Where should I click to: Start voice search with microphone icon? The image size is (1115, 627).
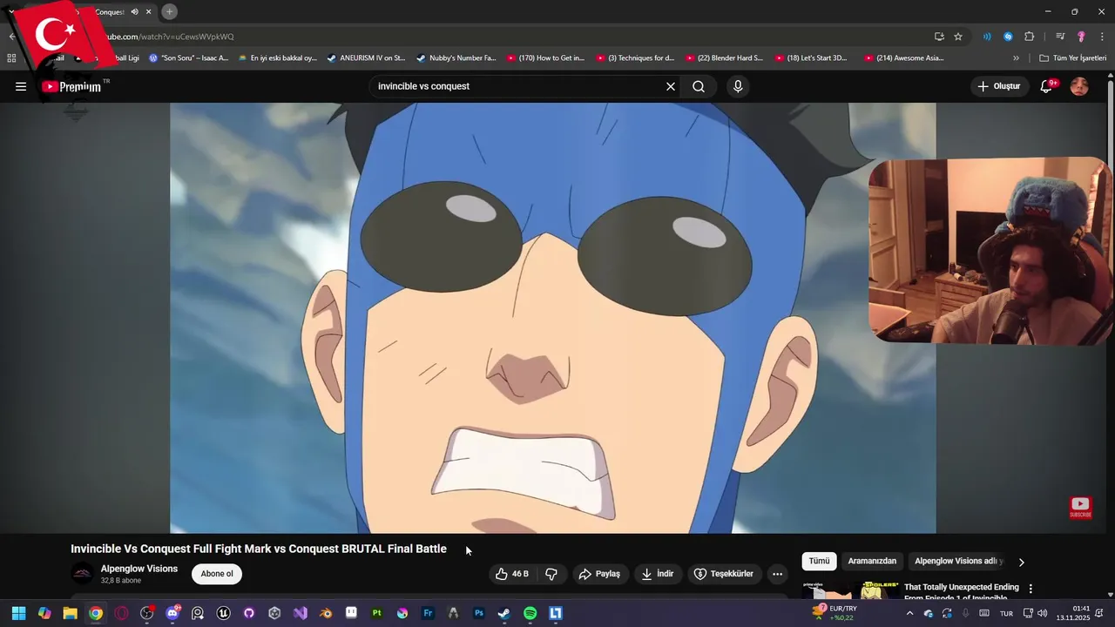[x=738, y=86]
